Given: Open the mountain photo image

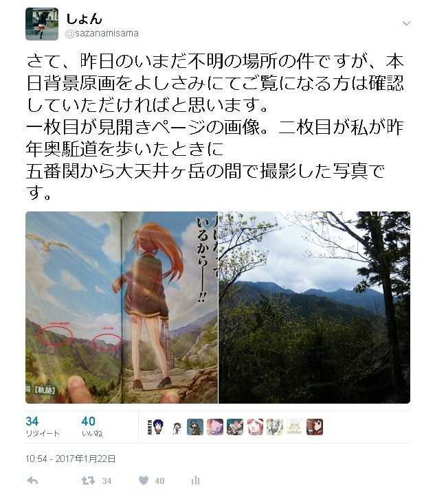Looking at the screenshot, I should tap(315, 308).
